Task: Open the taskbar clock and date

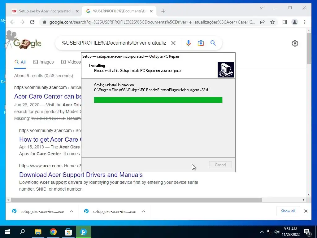Action: 290,232
